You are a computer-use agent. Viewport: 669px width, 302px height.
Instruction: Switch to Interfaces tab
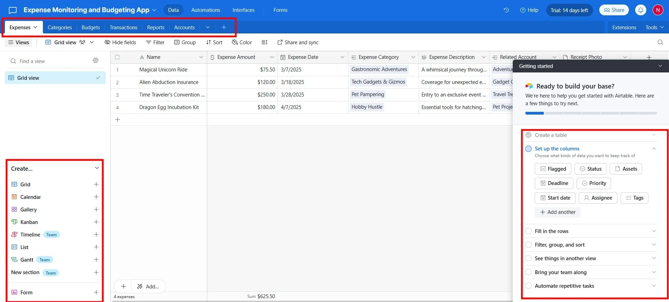(x=243, y=10)
